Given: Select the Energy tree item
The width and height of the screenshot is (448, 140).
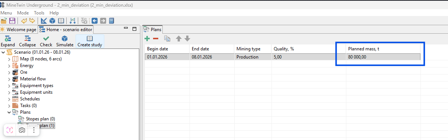Looking at the screenshot, I should click(x=27, y=66).
